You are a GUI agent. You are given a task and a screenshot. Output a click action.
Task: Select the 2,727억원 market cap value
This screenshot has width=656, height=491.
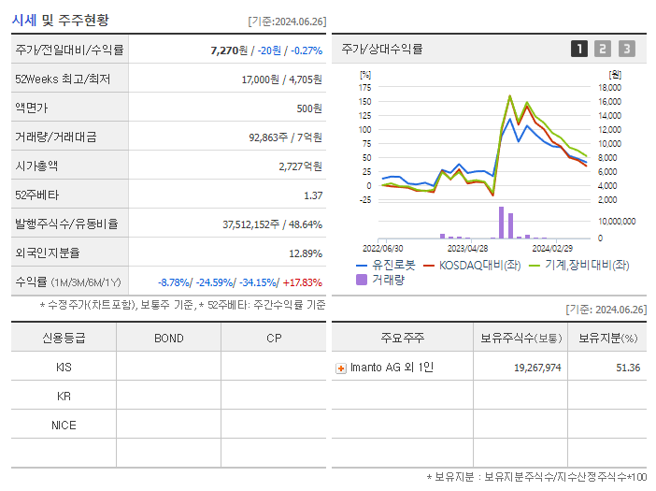300,166
